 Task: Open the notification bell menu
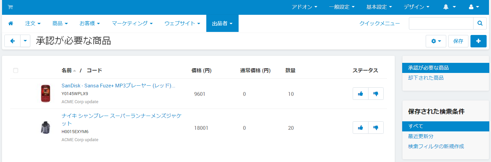(x=449, y=7)
